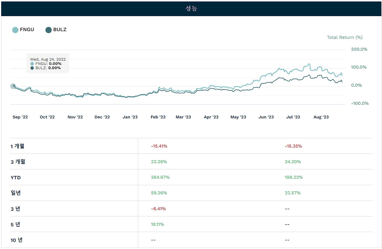Select the 성능 header tab
The height and width of the screenshot is (249, 382).
coord(191,8)
